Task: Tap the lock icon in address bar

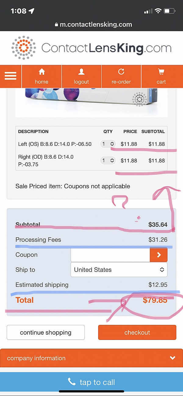Action: (56, 25)
